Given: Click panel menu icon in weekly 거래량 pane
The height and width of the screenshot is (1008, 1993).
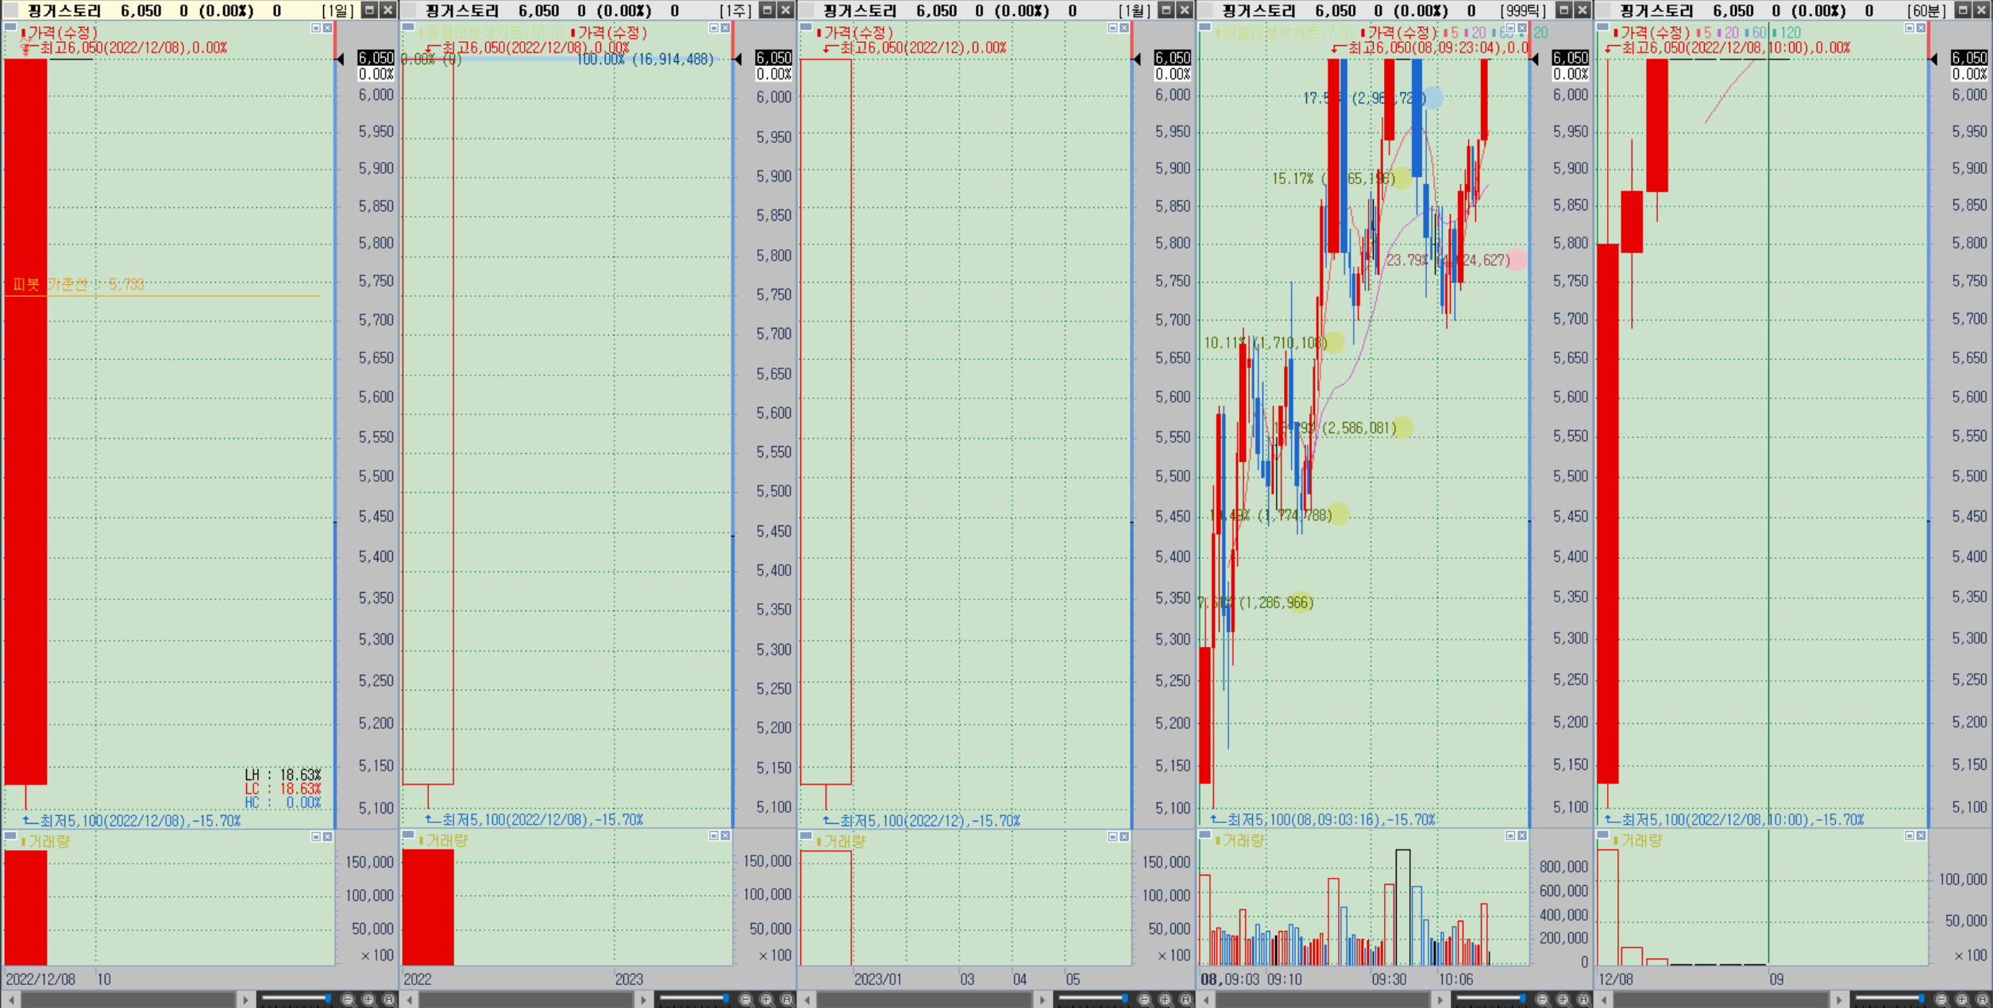Looking at the screenshot, I should coord(408,835).
